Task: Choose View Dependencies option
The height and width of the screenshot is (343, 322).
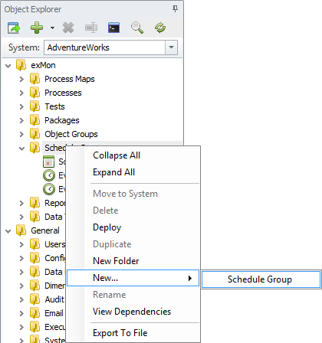Action: pos(132,312)
